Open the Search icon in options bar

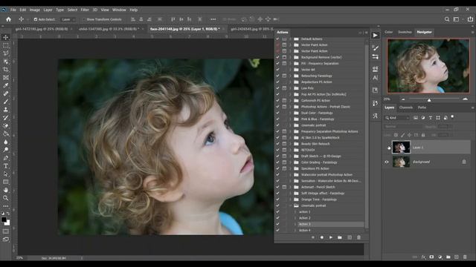(447, 19)
